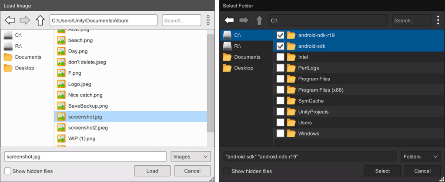Screen dimensions: 445x182
Task: Enable Show hidden files in Load Image dialog
Action: pos(8,171)
